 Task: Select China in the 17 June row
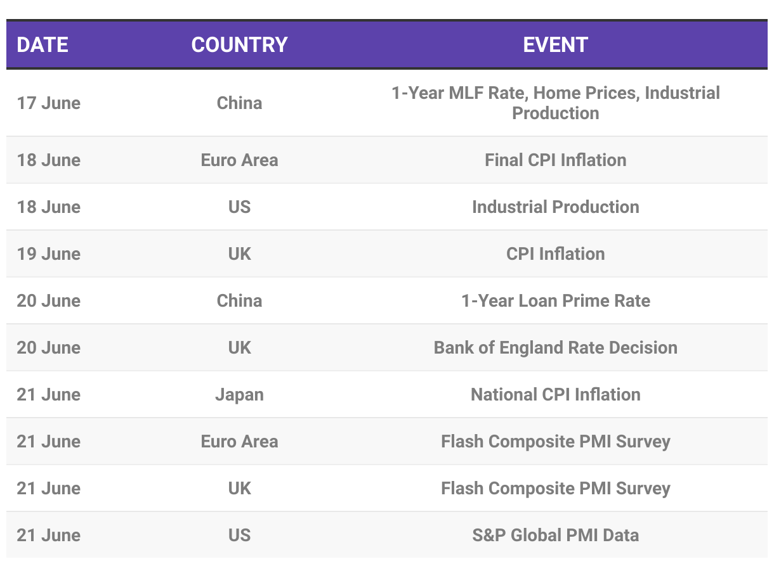point(239,103)
